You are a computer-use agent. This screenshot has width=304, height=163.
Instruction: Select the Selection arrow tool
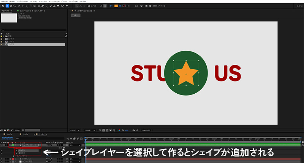[x=7, y=6]
